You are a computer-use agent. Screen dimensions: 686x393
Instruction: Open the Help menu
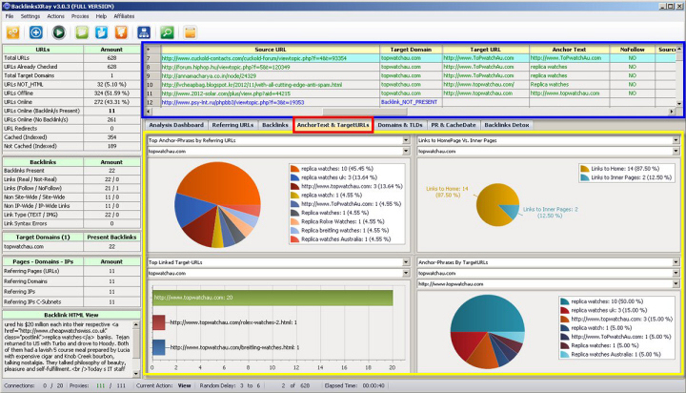pyautogui.click(x=101, y=16)
